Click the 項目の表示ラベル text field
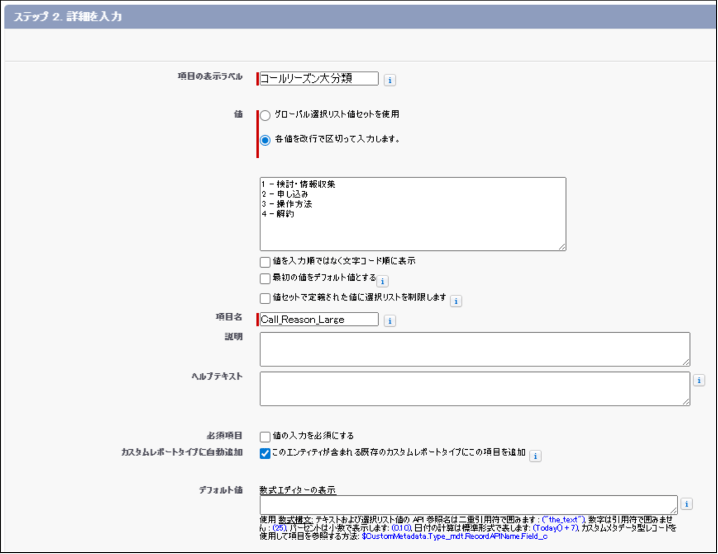The width and height of the screenshot is (718, 554). (319, 79)
